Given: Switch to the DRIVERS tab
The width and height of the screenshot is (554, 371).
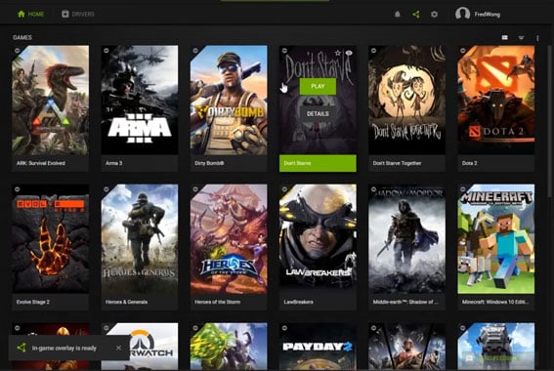Looking at the screenshot, I should pyautogui.click(x=78, y=14).
